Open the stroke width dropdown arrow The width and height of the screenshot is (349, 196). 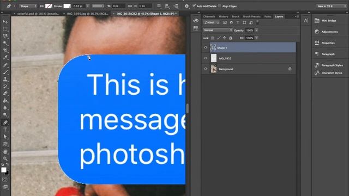click(88, 6)
